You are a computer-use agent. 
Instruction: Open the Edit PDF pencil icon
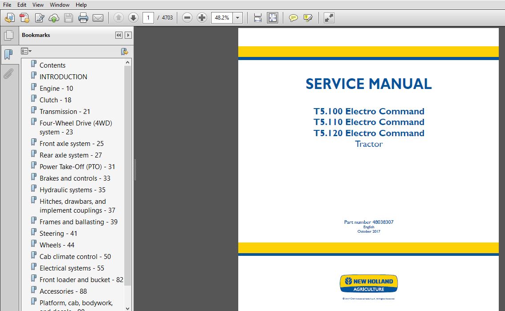[x=40, y=18]
